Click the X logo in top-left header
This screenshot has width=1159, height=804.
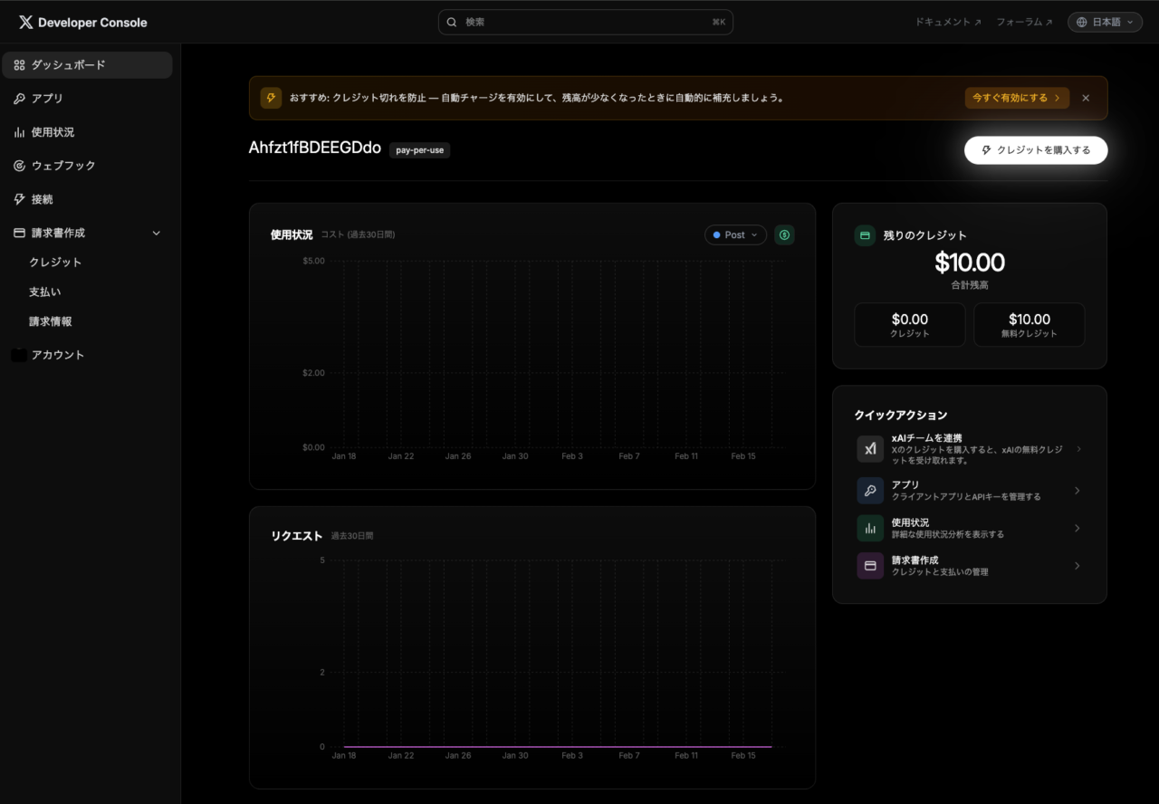(x=25, y=22)
